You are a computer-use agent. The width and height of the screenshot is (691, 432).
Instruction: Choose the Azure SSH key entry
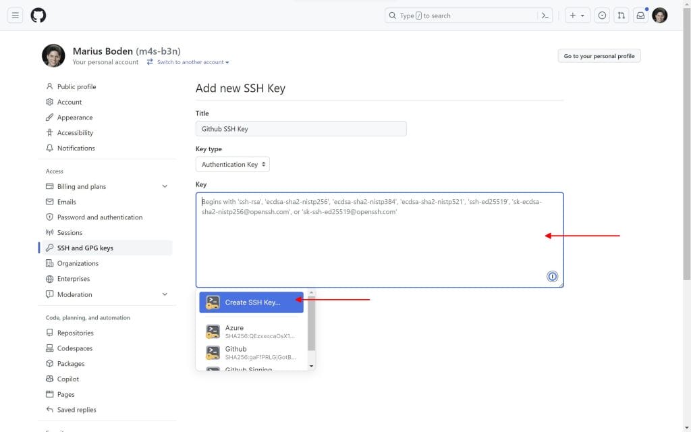251,331
